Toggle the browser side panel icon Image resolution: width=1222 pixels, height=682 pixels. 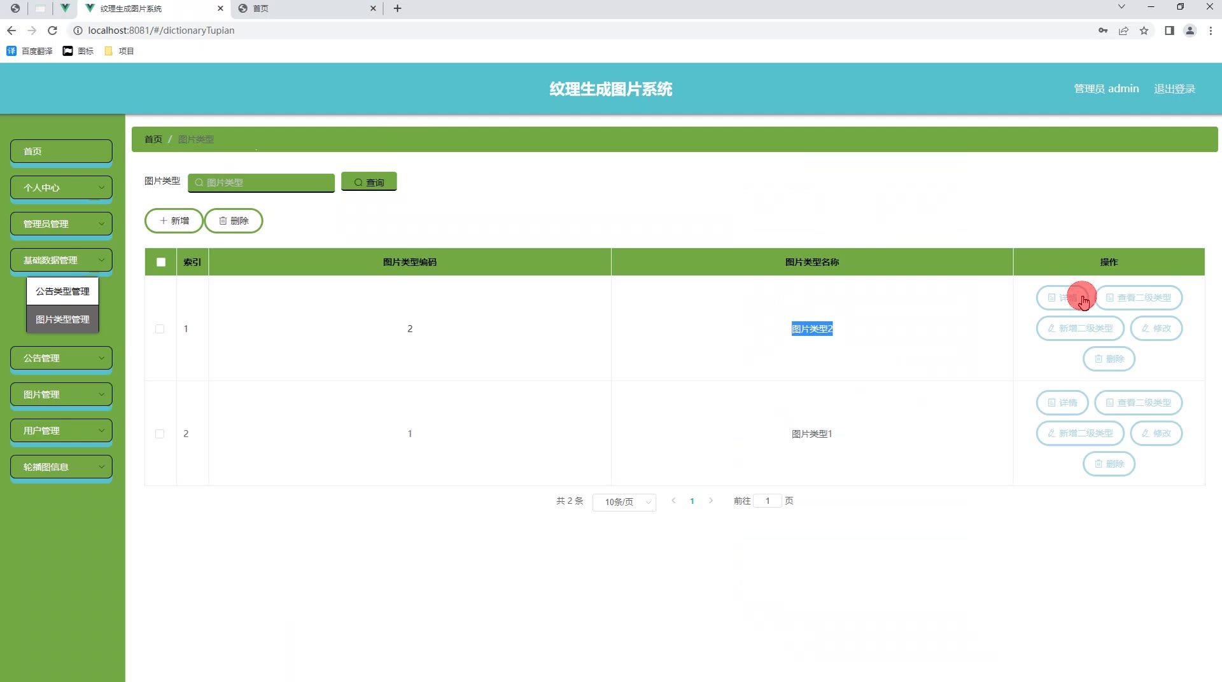pos(1169,31)
